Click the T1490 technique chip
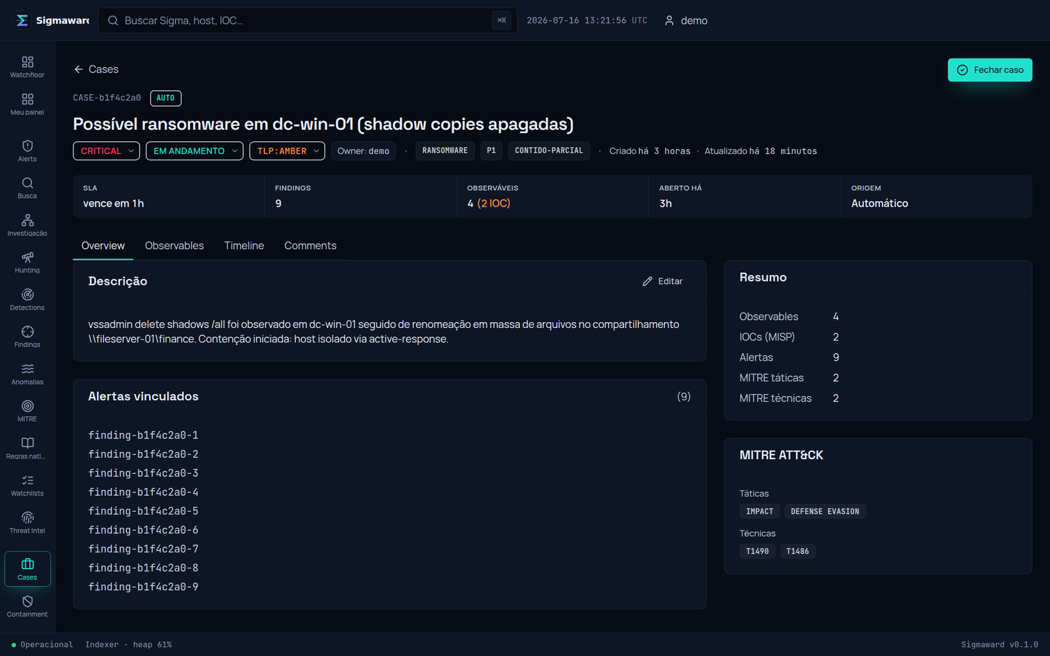The width and height of the screenshot is (1050, 656). (757, 552)
